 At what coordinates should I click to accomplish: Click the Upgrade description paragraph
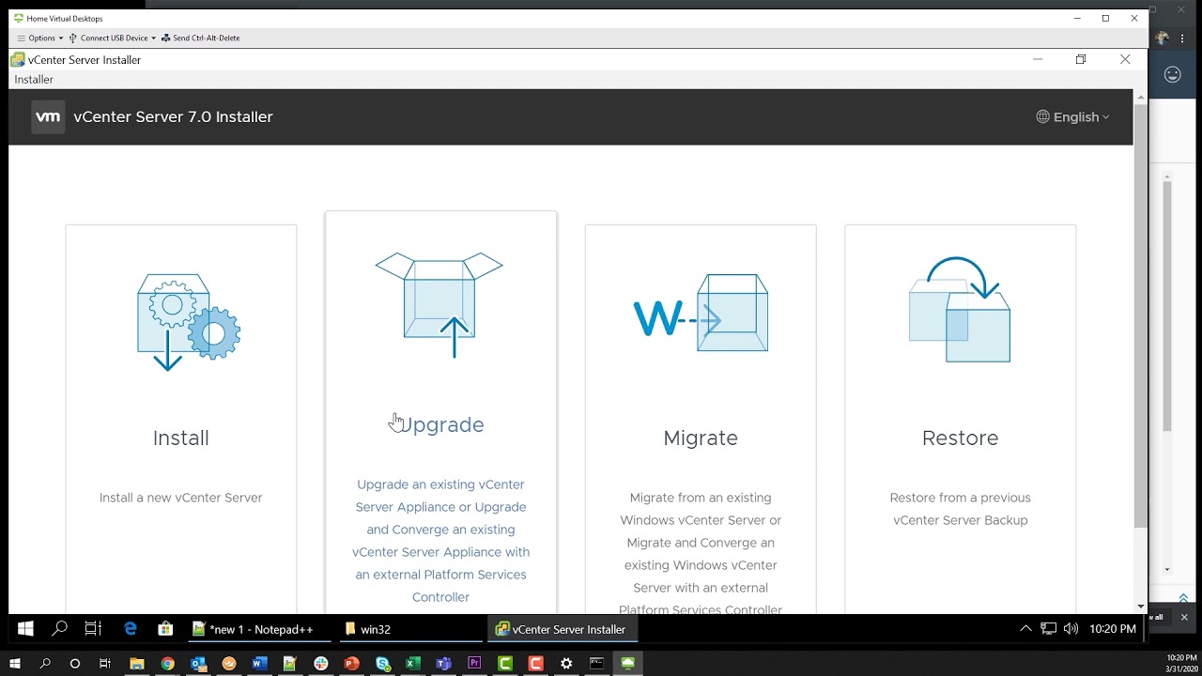tap(440, 541)
